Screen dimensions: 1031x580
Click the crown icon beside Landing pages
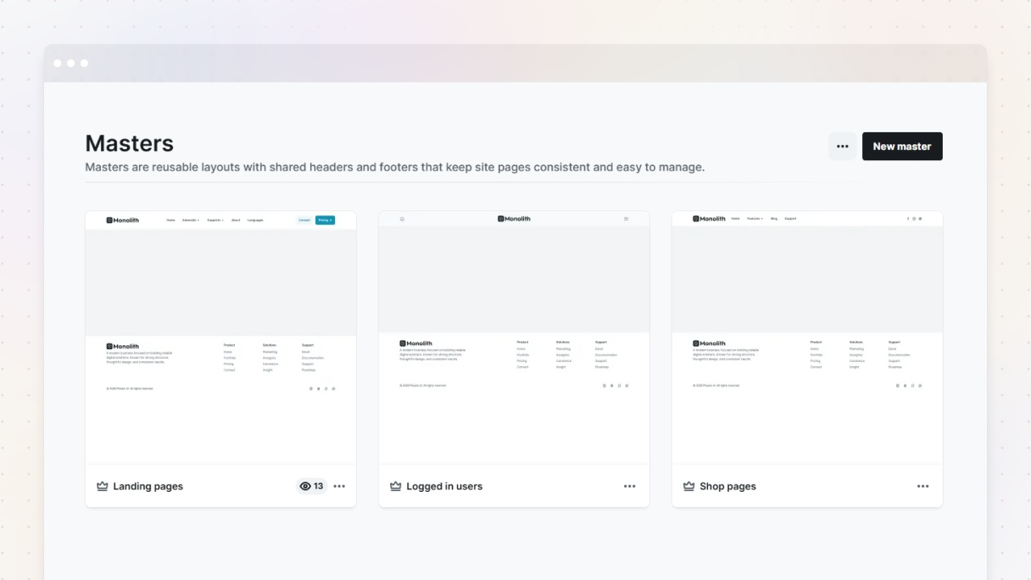103,486
